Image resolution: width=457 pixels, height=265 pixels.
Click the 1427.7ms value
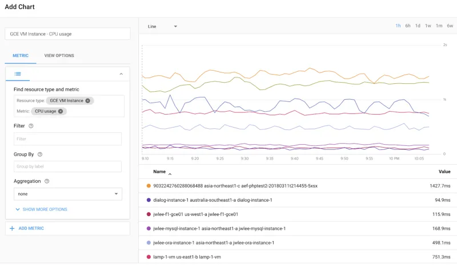440,186
